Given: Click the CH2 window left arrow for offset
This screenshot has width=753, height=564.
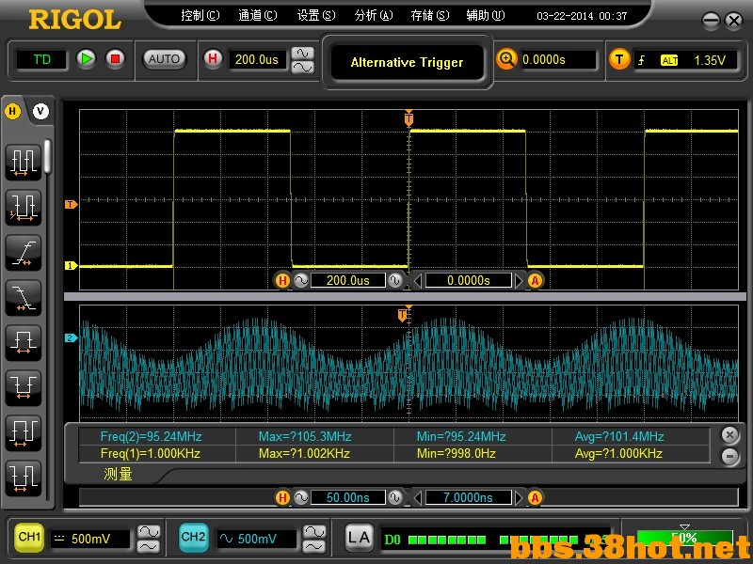Looking at the screenshot, I should coord(418,498).
